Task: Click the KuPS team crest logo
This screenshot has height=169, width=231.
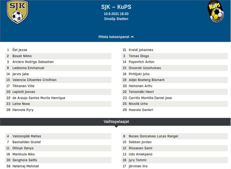Action: 216,12
